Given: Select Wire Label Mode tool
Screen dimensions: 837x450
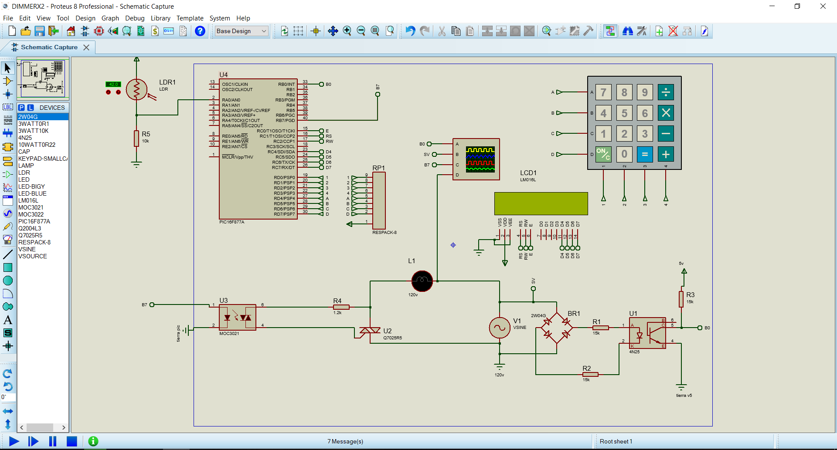Looking at the screenshot, I should coord(7,107).
